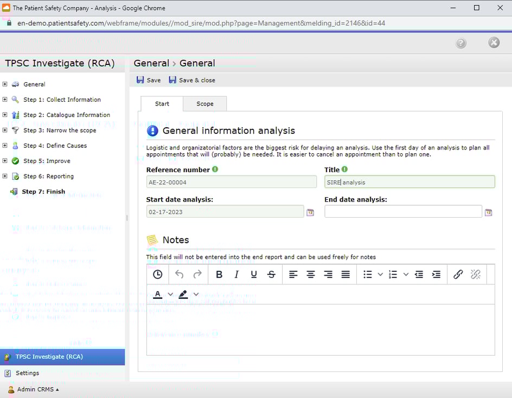Toggle italic formatting in Notes editor
Image resolution: width=512 pixels, height=398 pixels.
click(x=236, y=275)
